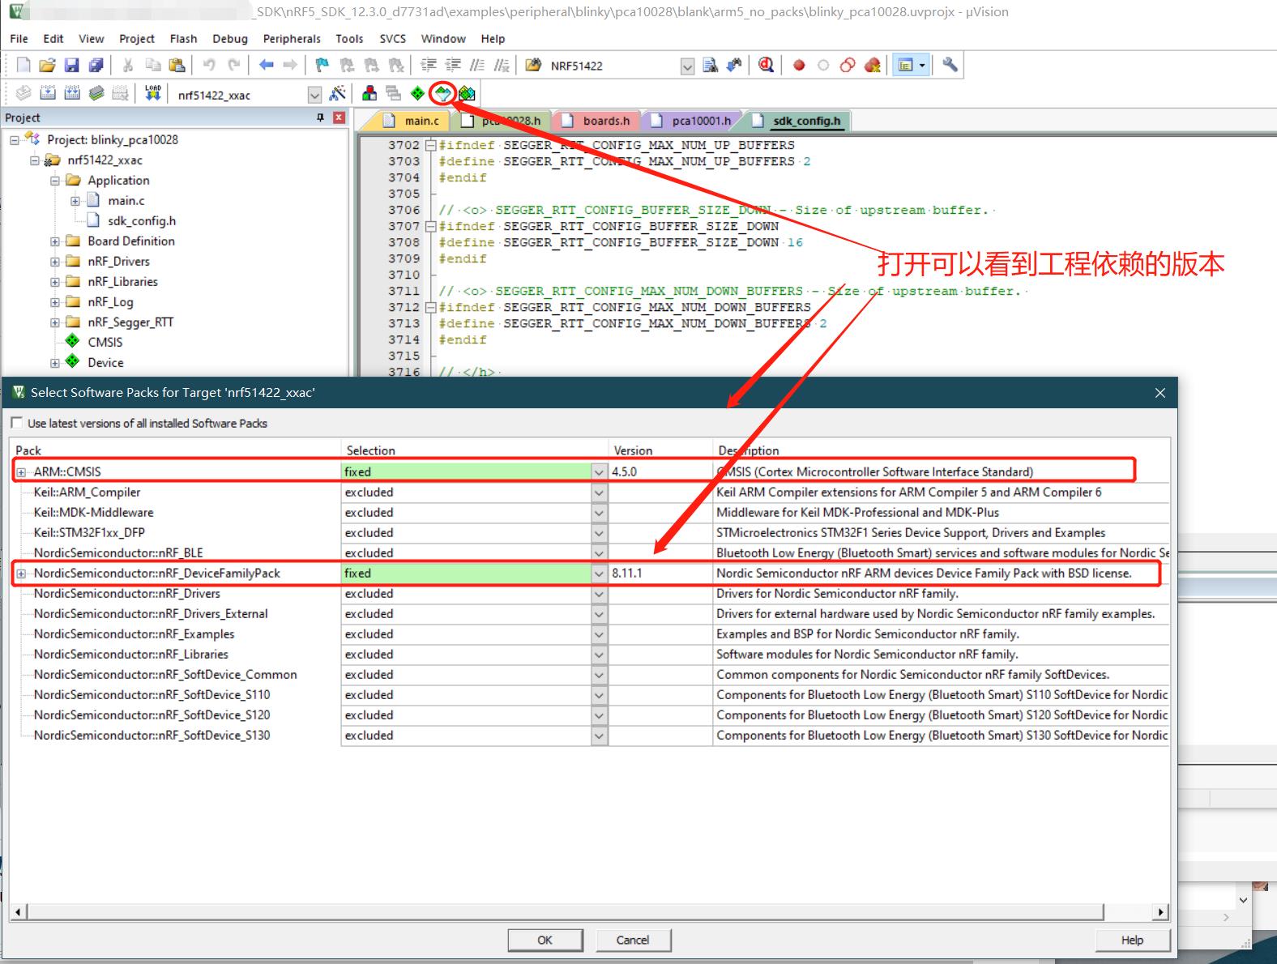This screenshot has height=964, width=1277.
Task: Build the target via toolbar icon
Action: (x=48, y=93)
